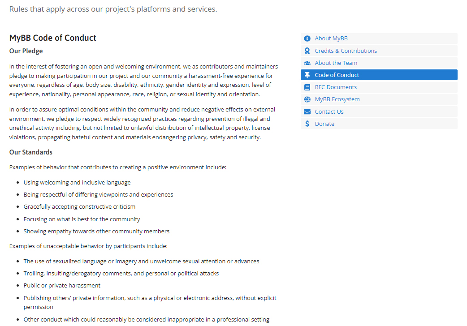467x326 pixels.
Task: Click the envelope icon for Contact Us
Action: [x=307, y=112]
